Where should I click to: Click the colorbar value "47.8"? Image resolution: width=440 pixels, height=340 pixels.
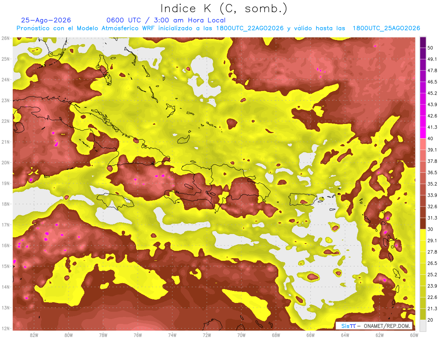[432, 70]
